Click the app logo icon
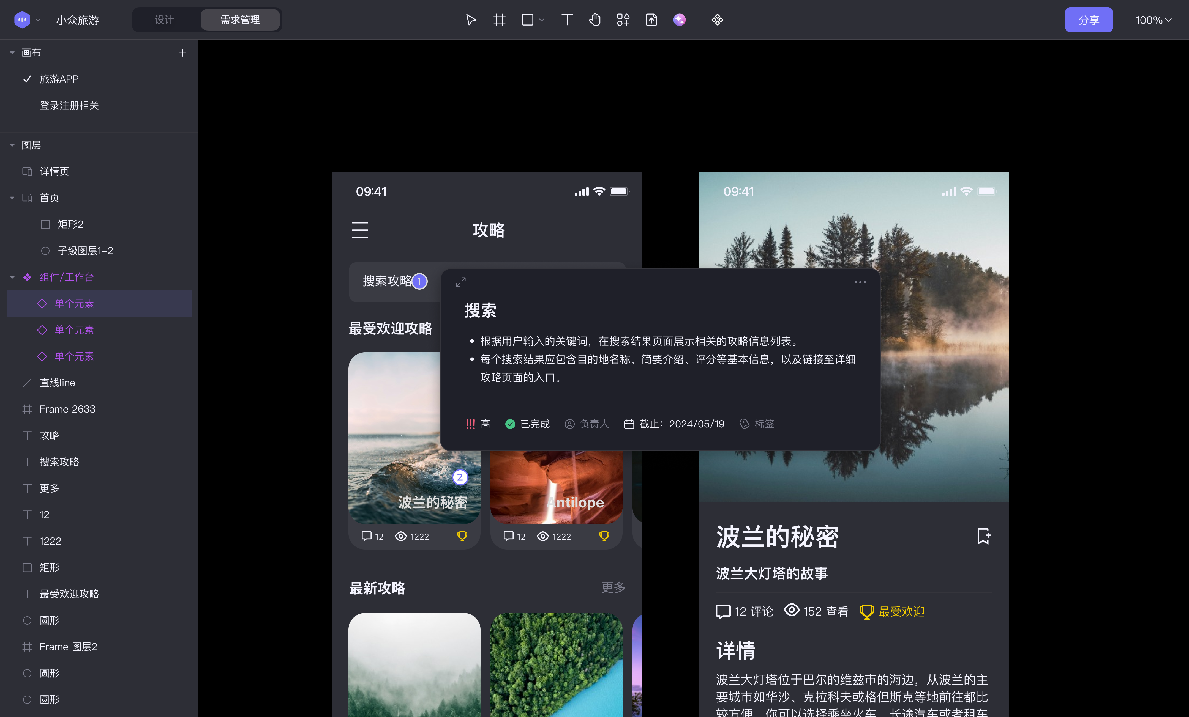The height and width of the screenshot is (717, 1189). click(x=22, y=20)
